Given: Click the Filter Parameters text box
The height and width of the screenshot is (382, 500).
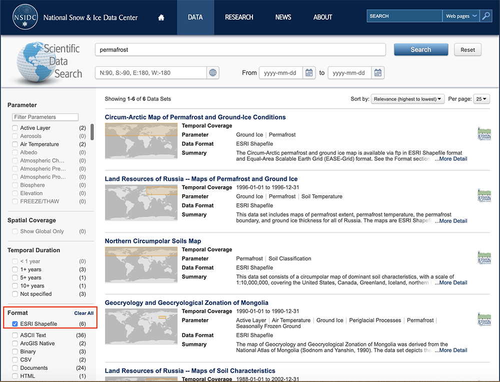Looking at the screenshot, I should coord(45,117).
